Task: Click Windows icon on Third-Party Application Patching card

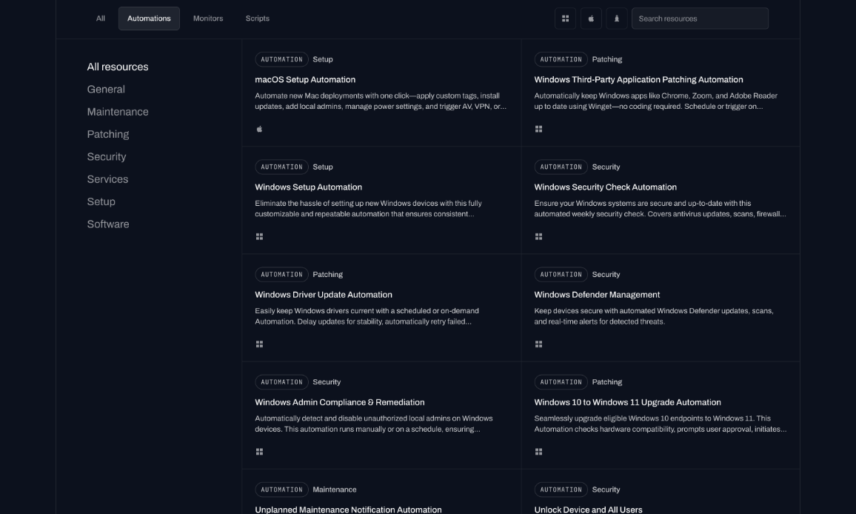Action: (538, 129)
